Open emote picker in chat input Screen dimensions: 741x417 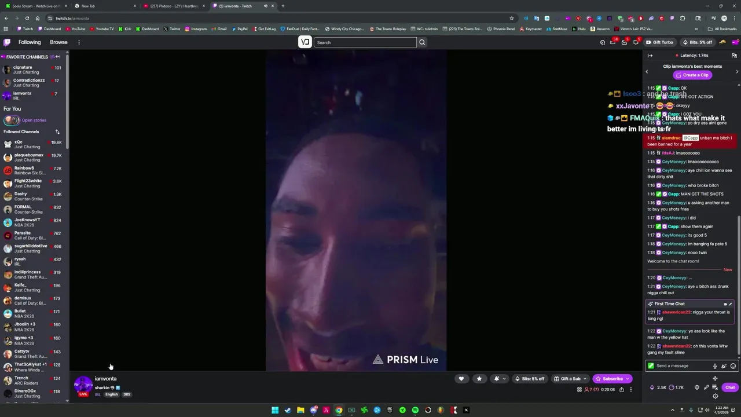tap(733, 366)
